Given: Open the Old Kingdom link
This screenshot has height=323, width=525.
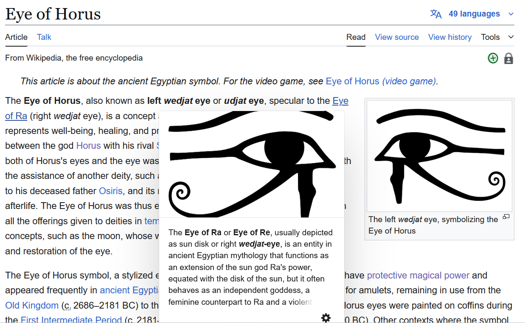Looking at the screenshot, I should (x=32, y=306).
